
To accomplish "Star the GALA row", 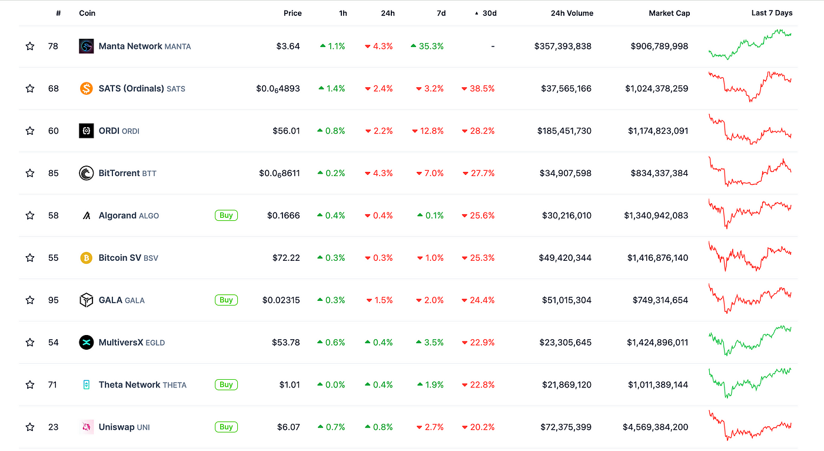I will click(x=30, y=300).
